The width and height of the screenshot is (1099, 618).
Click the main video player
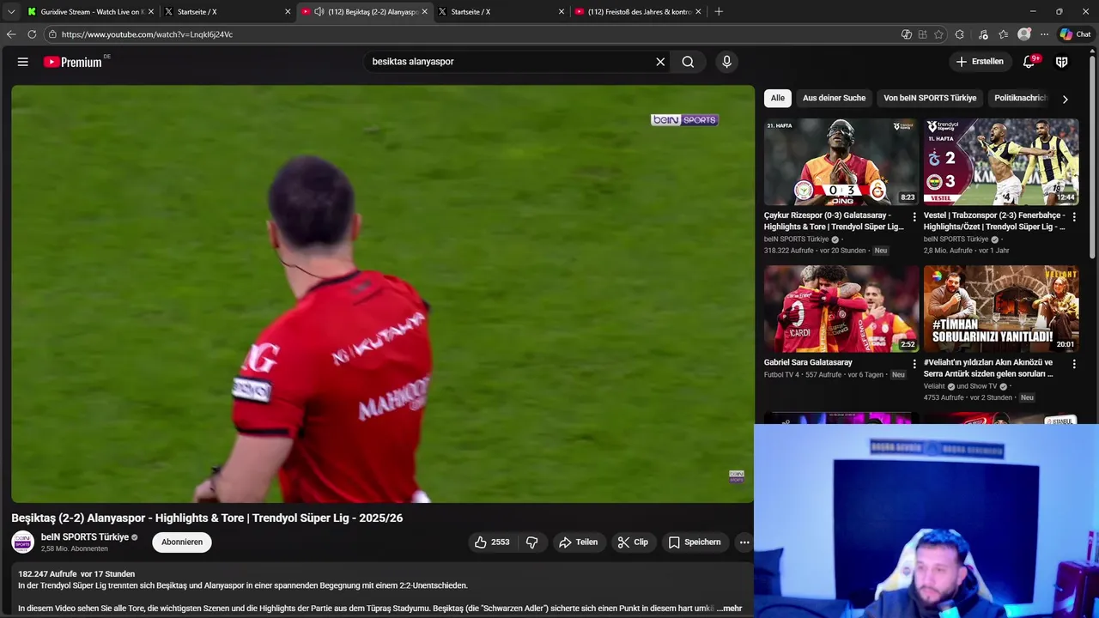click(383, 294)
